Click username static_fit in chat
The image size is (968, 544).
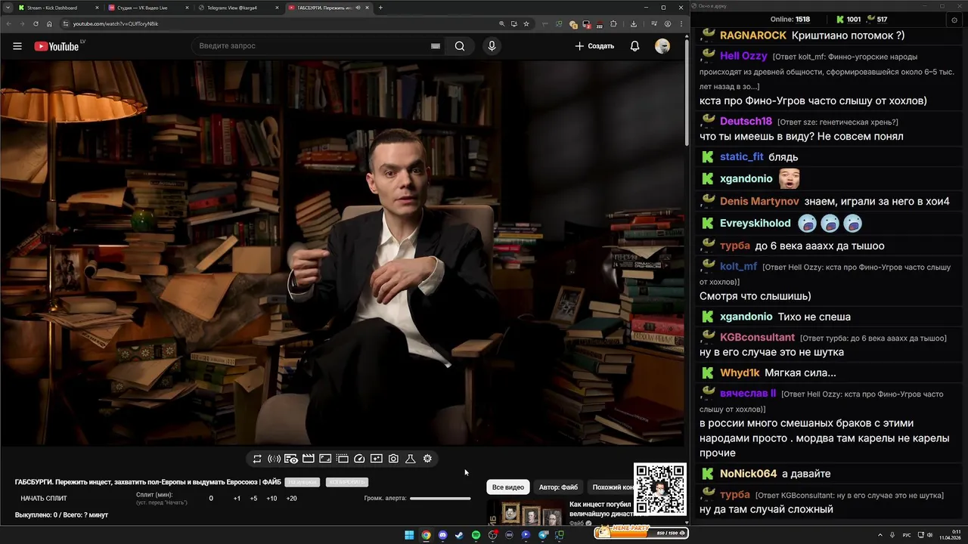click(742, 156)
